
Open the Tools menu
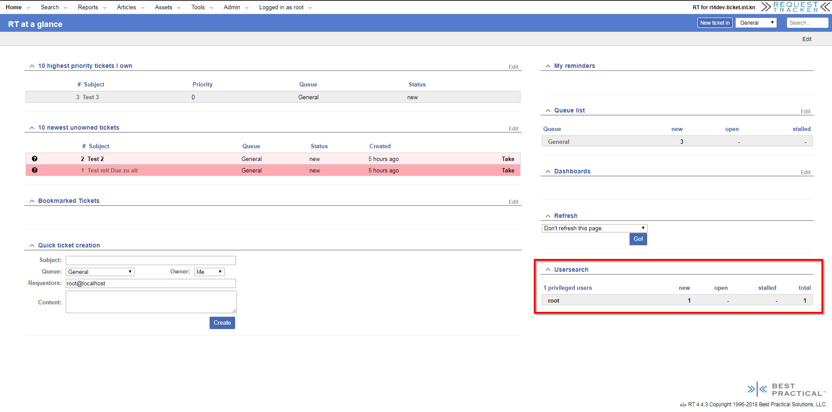(x=198, y=7)
